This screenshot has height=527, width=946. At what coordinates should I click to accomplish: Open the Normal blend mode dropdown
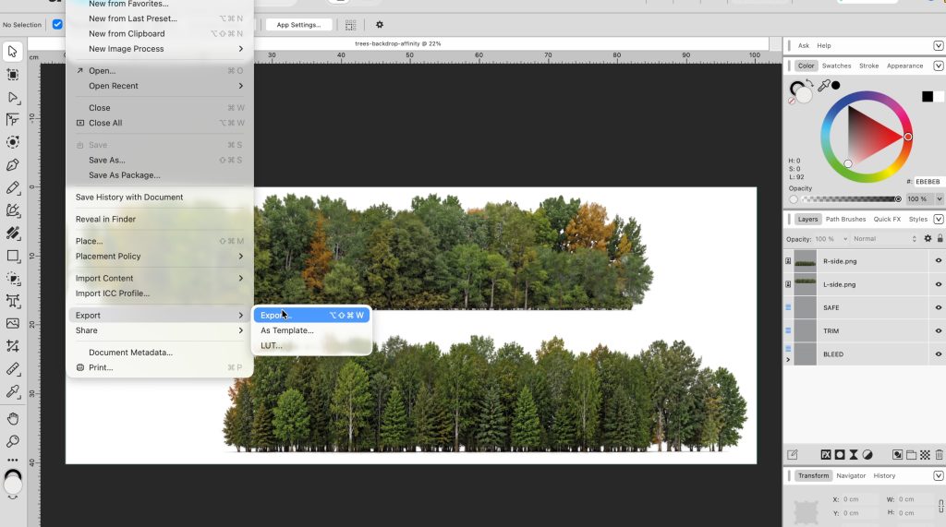(884, 239)
